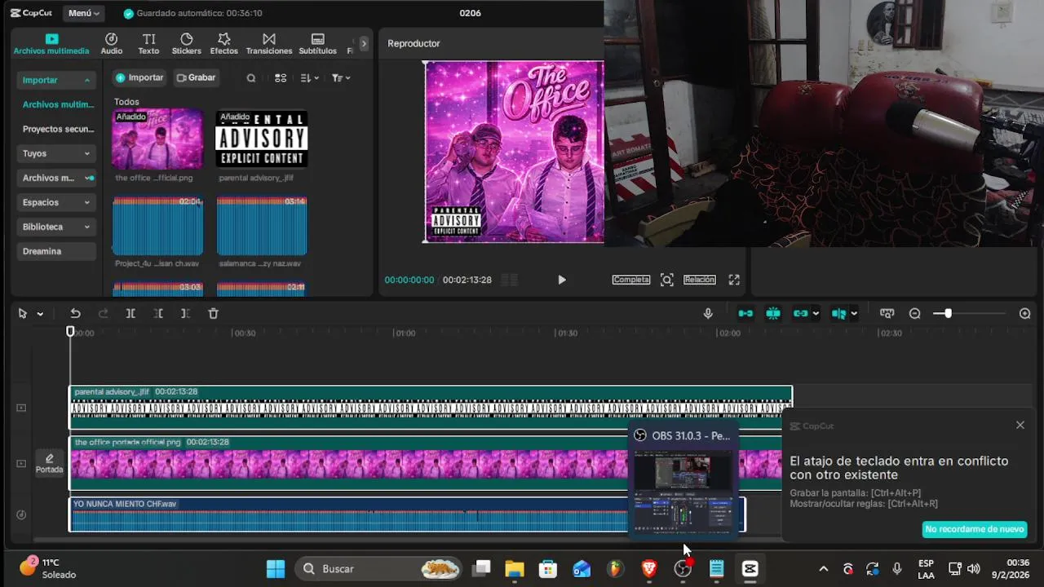Open the Relación aspect ratio button
This screenshot has width=1044, height=587.
pyautogui.click(x=700, y=280)
